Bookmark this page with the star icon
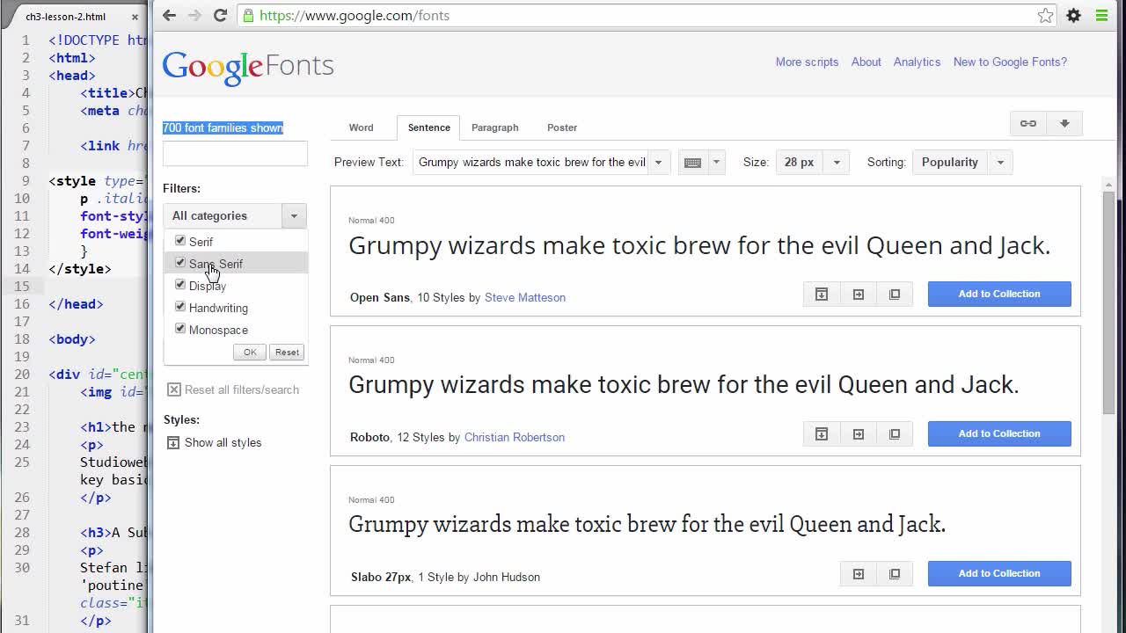This screenshot has height=633, width=1126. point(1045,16)
